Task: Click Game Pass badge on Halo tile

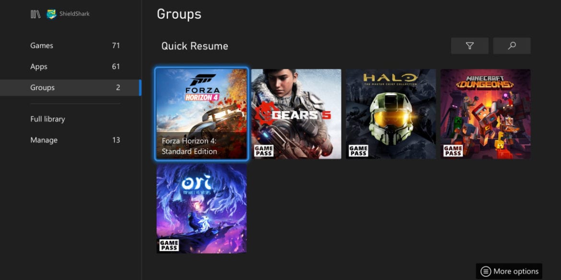Action: point(358,151)
